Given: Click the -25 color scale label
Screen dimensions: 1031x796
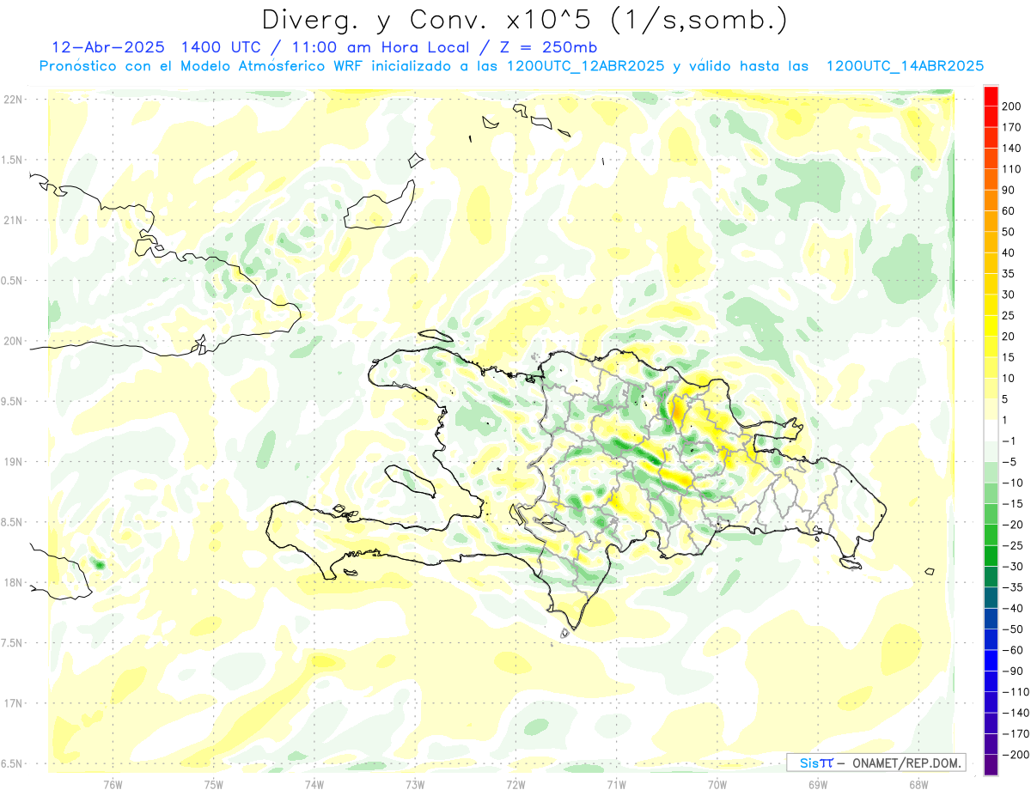Looking at the screenshot, I should pos(1014,545).
